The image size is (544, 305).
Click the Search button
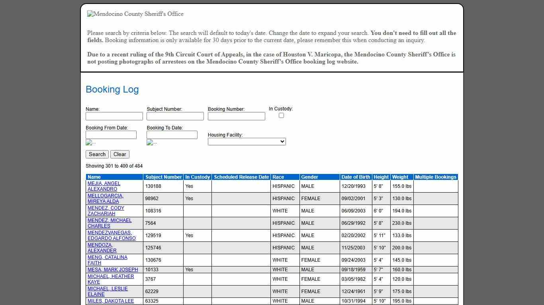(x=97, y=154)
